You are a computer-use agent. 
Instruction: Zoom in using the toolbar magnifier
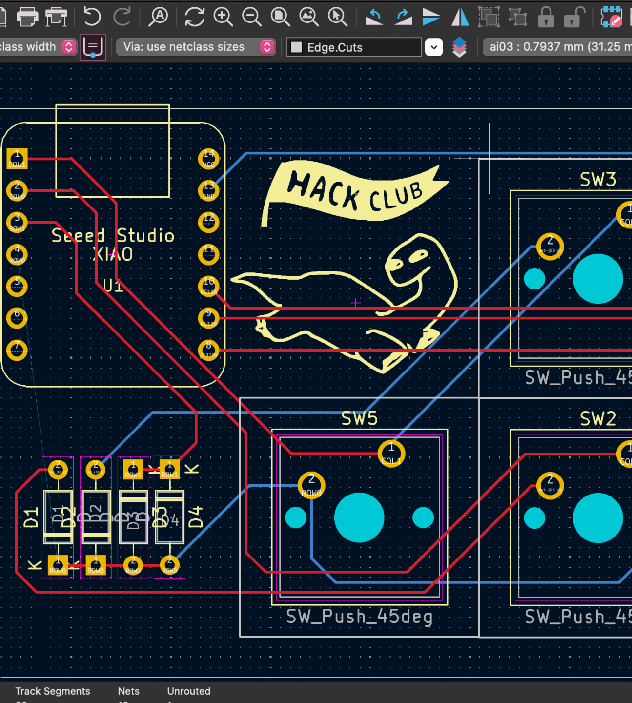coord(223,16)
